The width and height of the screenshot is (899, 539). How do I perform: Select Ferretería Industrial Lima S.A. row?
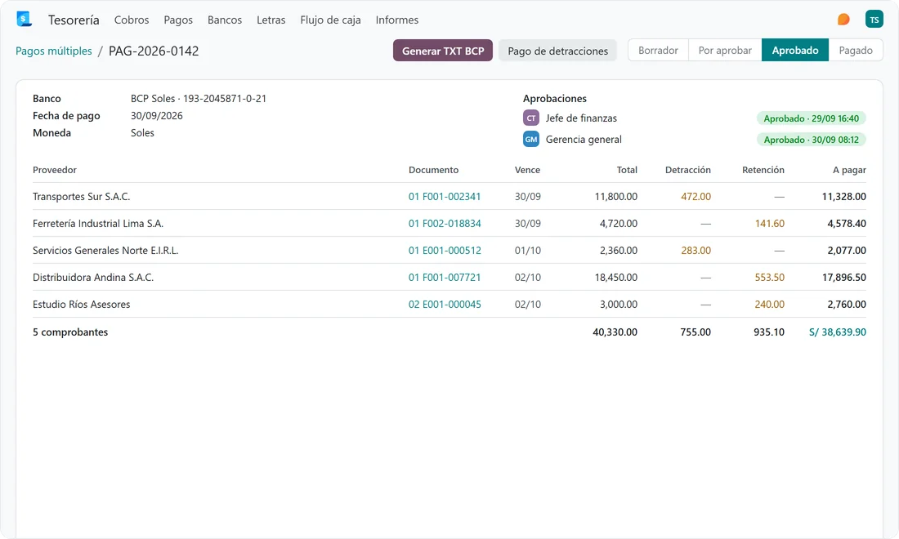coord(449,224)
